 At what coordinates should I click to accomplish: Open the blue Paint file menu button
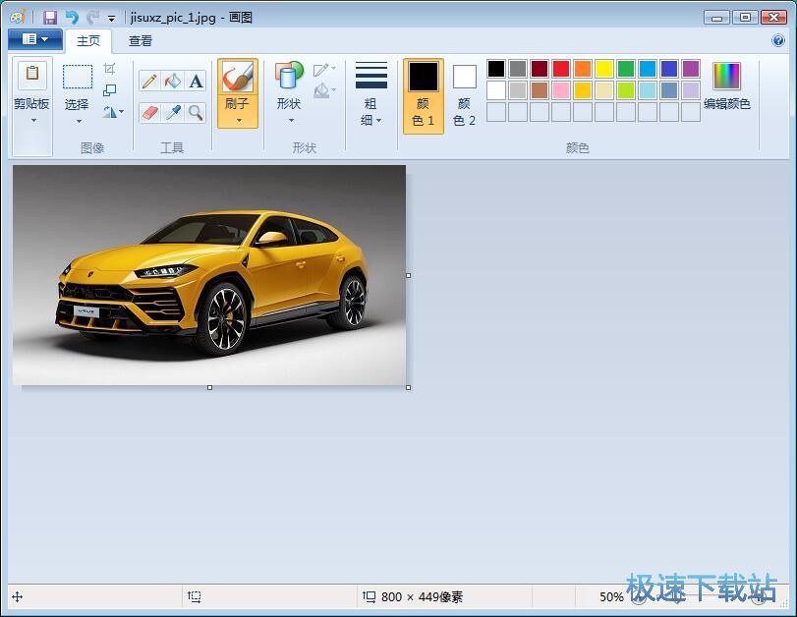(x=35, y=39)
